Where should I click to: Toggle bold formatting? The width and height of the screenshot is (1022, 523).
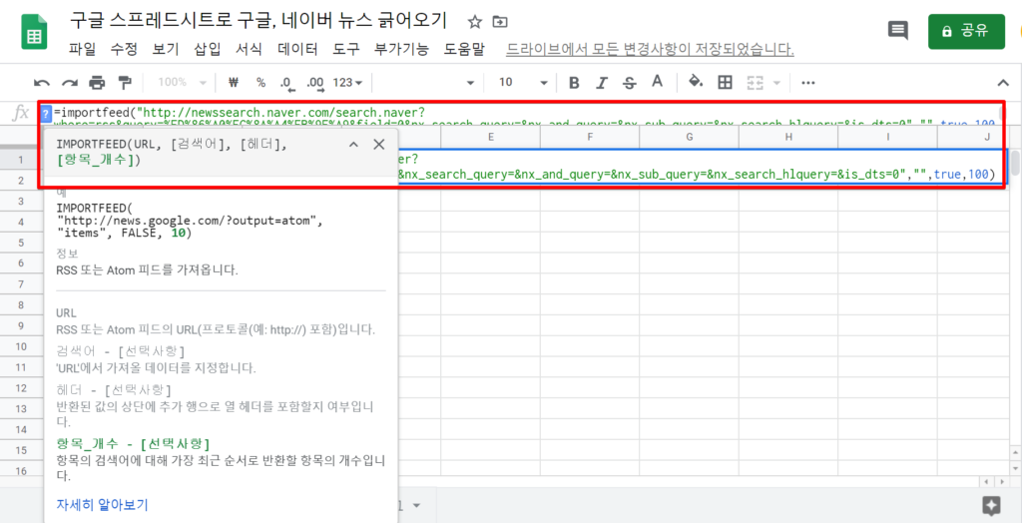[574, 83]
